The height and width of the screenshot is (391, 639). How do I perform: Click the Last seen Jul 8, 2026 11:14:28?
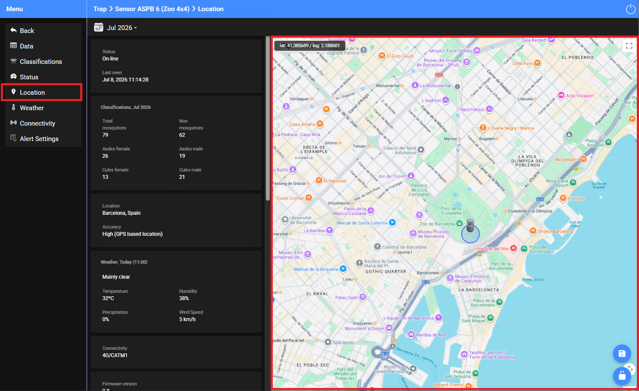point(125,80)
